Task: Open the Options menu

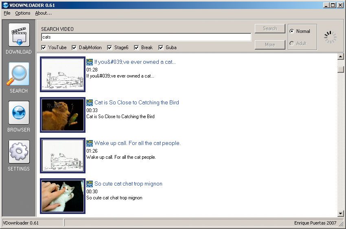Action: [23, 13]
